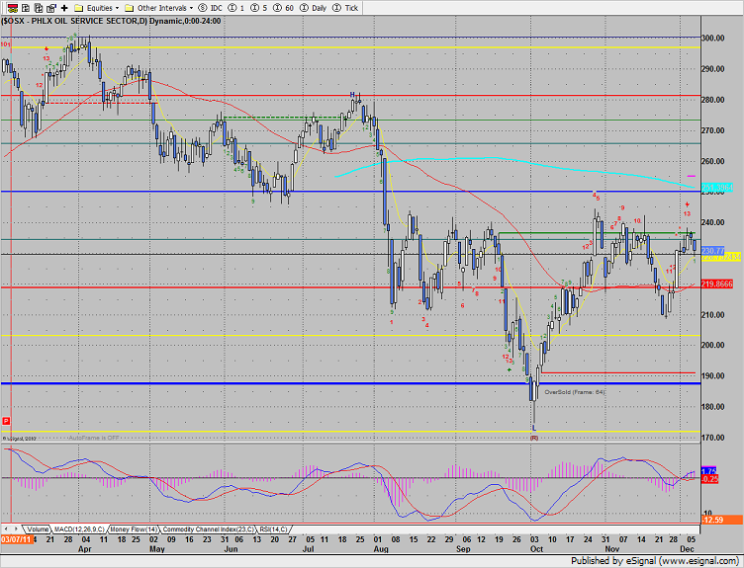Viewport: 744px width, 568px height.
Task: Open the Equities folder dropdown
Action: [100, 7]
